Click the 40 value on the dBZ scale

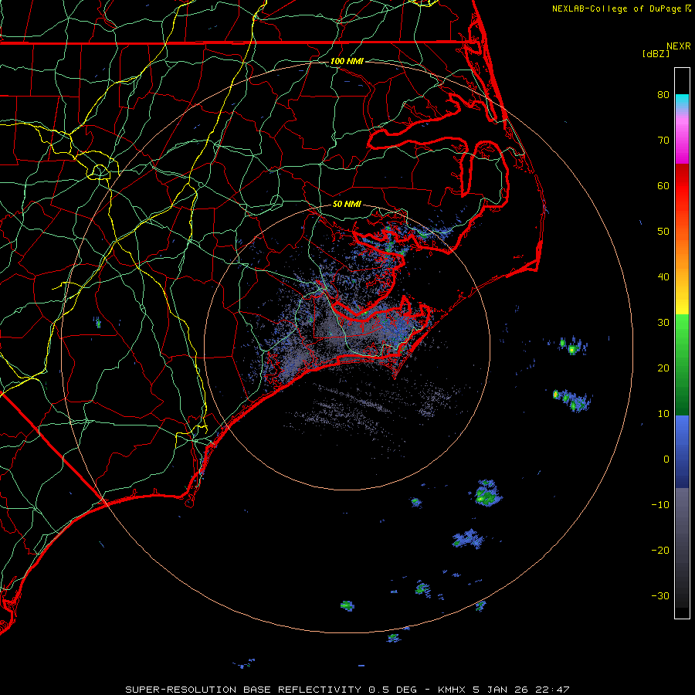[663, 277]
